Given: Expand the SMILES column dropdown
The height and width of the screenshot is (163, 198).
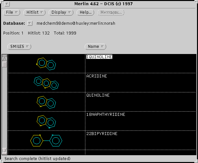Looking at the screenshot, I should [x=19, y=47].
